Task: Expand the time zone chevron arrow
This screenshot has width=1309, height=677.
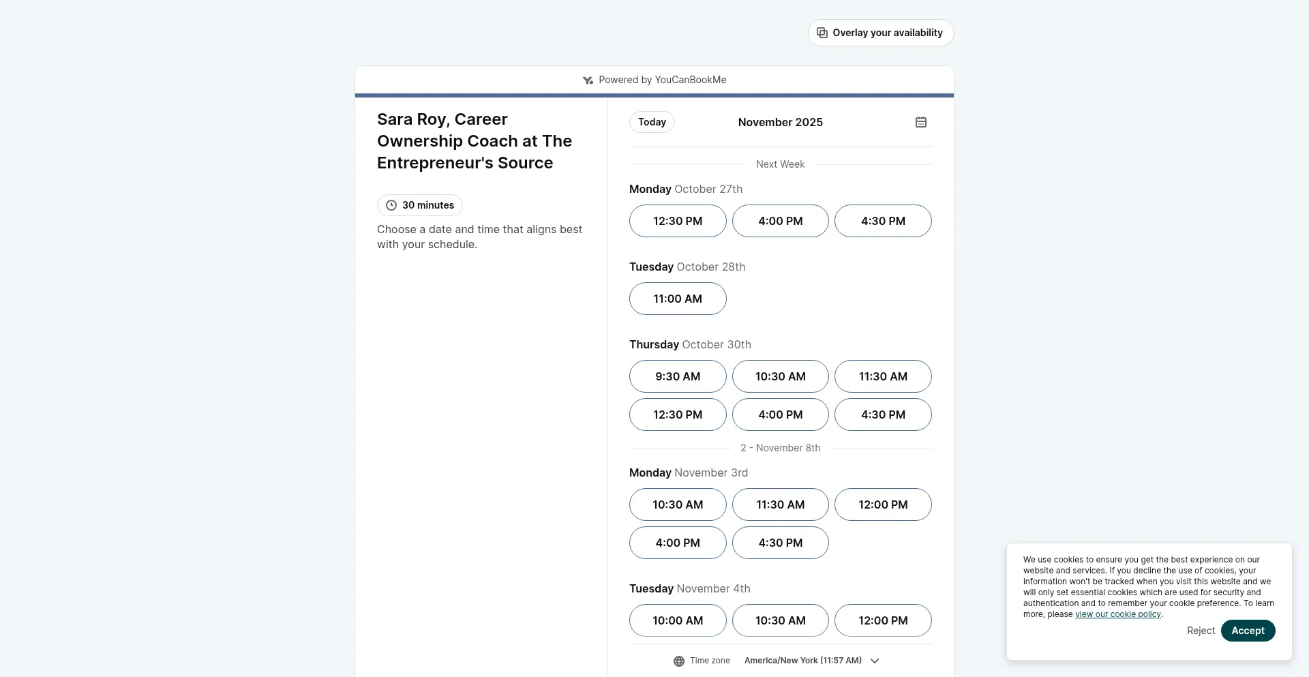Action: (875, 661)
